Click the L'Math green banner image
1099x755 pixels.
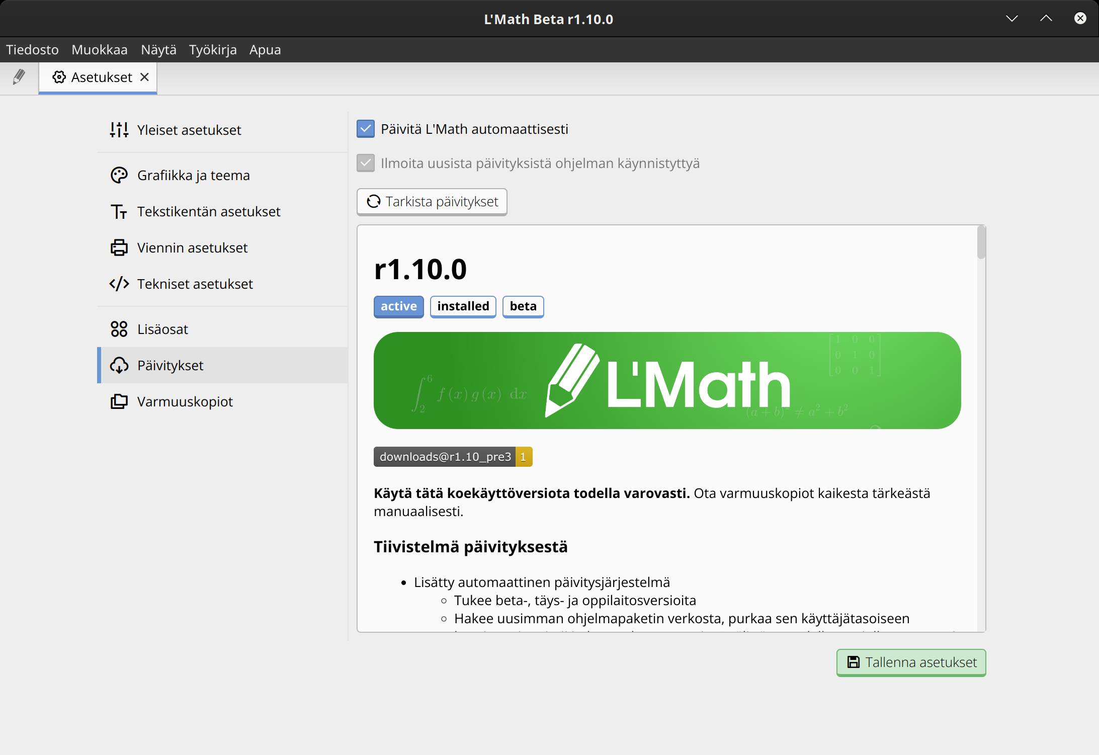pos(667,380)
